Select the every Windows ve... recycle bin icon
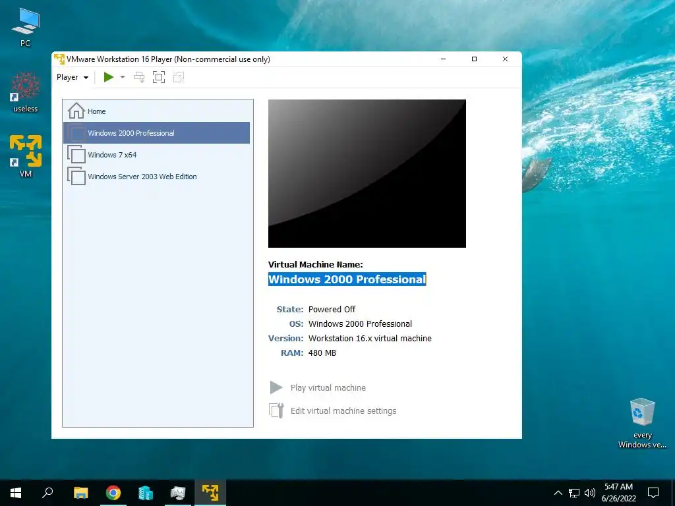This screenshot has width=675, height=506. coord(642,424)
